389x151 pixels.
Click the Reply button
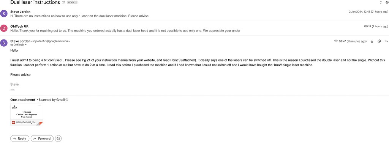coord(20,138)
